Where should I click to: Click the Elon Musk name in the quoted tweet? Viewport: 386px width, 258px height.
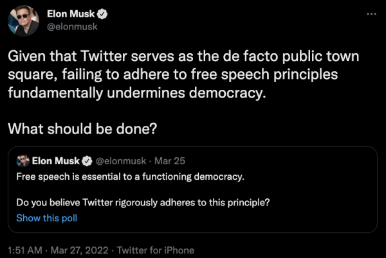pyautogui.click(x=55, y=161)
